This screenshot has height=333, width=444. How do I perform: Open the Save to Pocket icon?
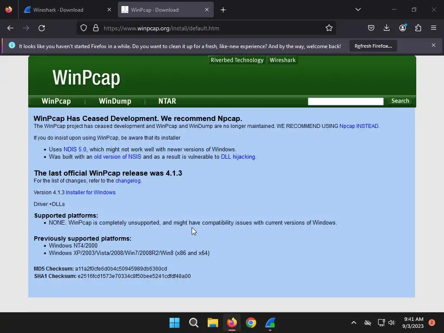click(x=371, y=28)
